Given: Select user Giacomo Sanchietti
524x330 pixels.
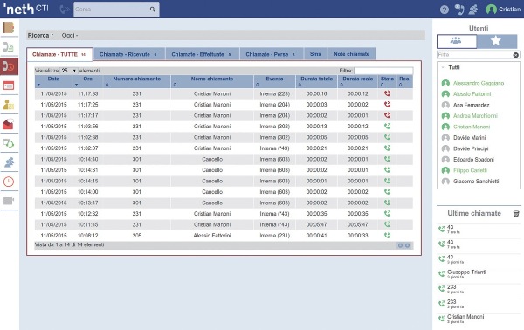Looking at the screenshot, I should [476, 182].
